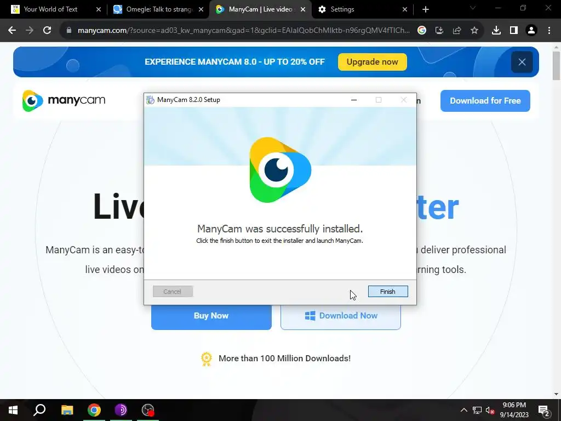Open File Explorer from the taskbar
Viewport: 561px width, 421px height.
(67, 410)
